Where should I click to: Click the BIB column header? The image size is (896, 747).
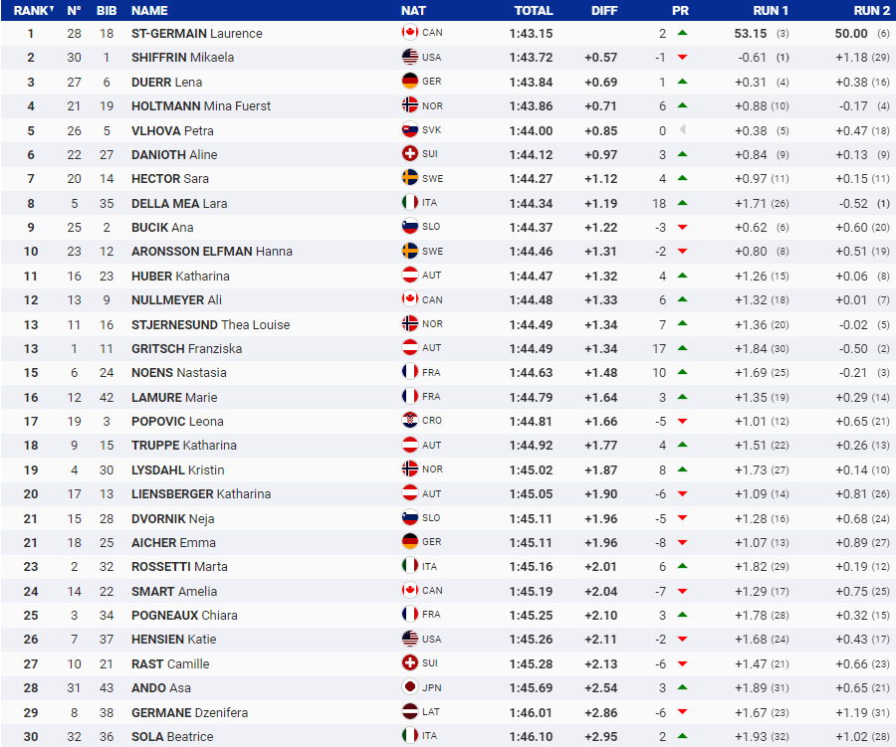pyautogui.click(x=106, y=10)
